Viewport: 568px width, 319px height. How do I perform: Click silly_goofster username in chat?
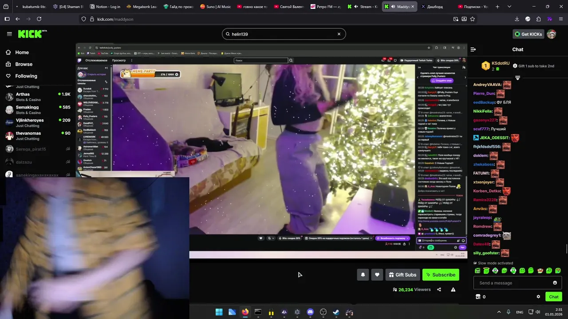(486, 253)
